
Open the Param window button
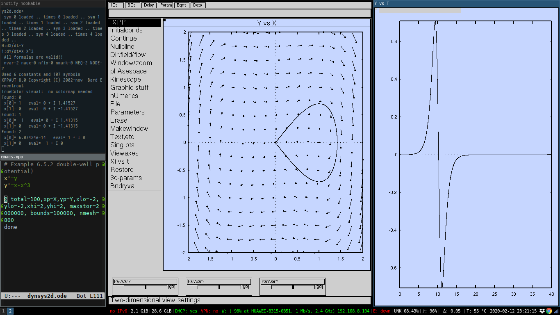tap(166, 5)
